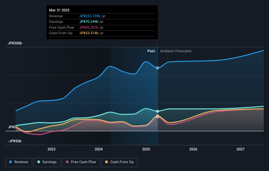Select the Earnings data point on the teal line

pyautogui.click(x=158, y=111)
